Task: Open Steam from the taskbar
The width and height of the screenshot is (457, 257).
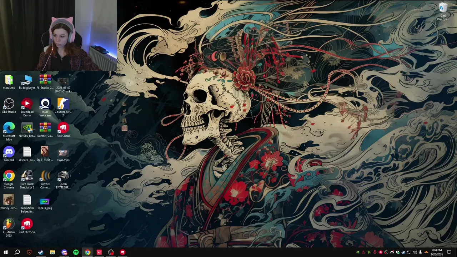Action: (x=41, y=252)
